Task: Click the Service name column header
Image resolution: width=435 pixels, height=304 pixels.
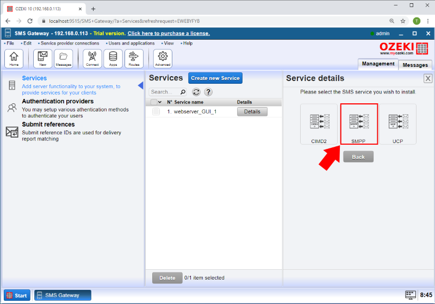Action: (x=189, y=102)
